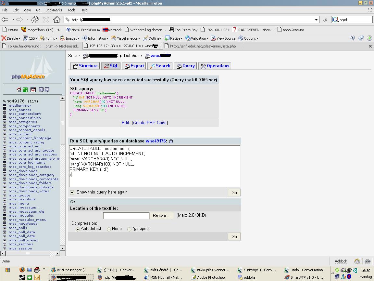Click the Windows Start button icon
Viewport: 374px width, 281px height.
(8, 270)
